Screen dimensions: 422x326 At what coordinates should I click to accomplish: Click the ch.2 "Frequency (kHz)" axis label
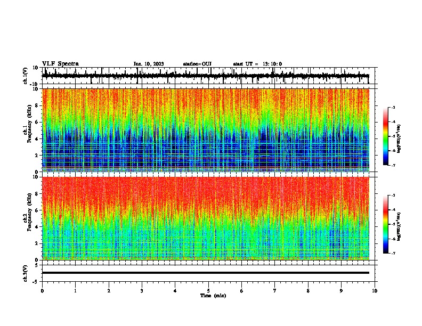(30, 212)
